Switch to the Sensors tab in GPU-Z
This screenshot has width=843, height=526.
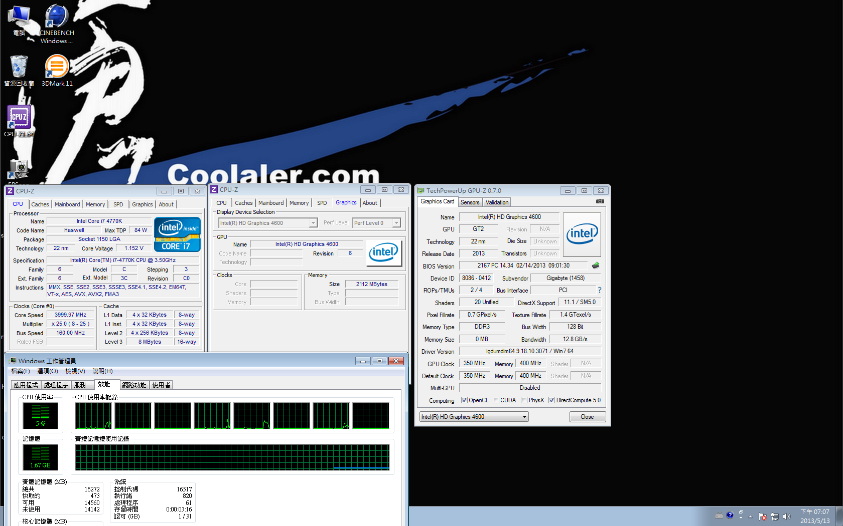[x=470, y=202]
